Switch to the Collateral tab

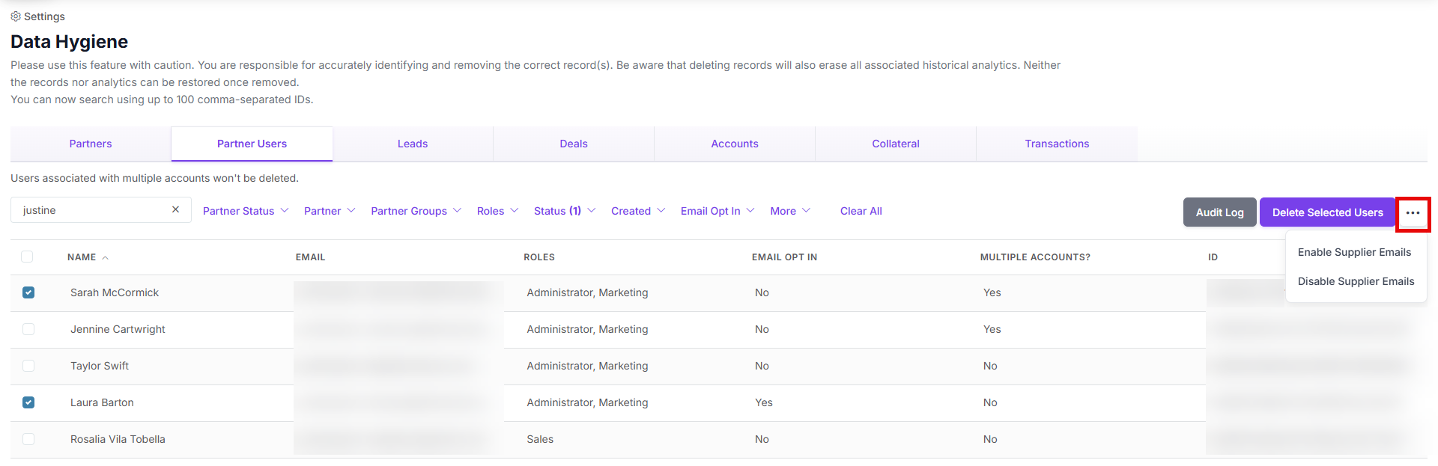coord(896,144)
